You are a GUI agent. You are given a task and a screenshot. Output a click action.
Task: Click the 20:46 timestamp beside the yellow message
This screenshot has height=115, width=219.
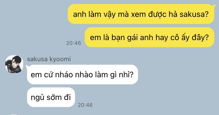point(74,43)
